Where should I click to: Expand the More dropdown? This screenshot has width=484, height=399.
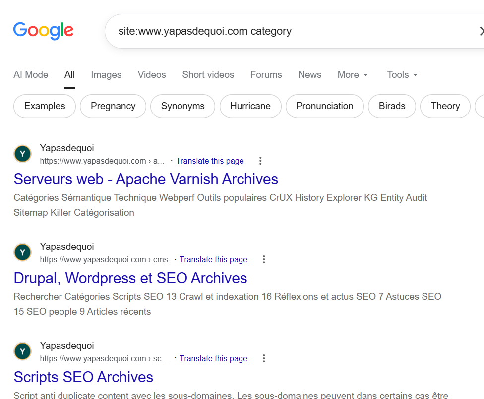pyautogui.click(x=353, y=75)
